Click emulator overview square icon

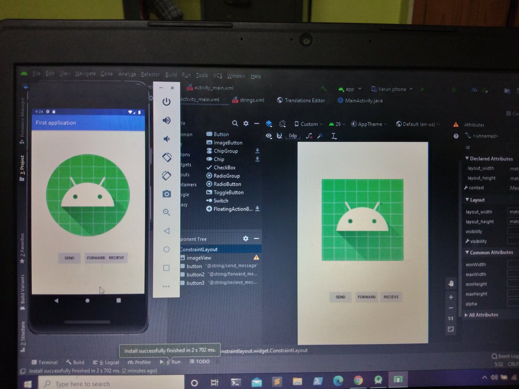pos(167,268)
